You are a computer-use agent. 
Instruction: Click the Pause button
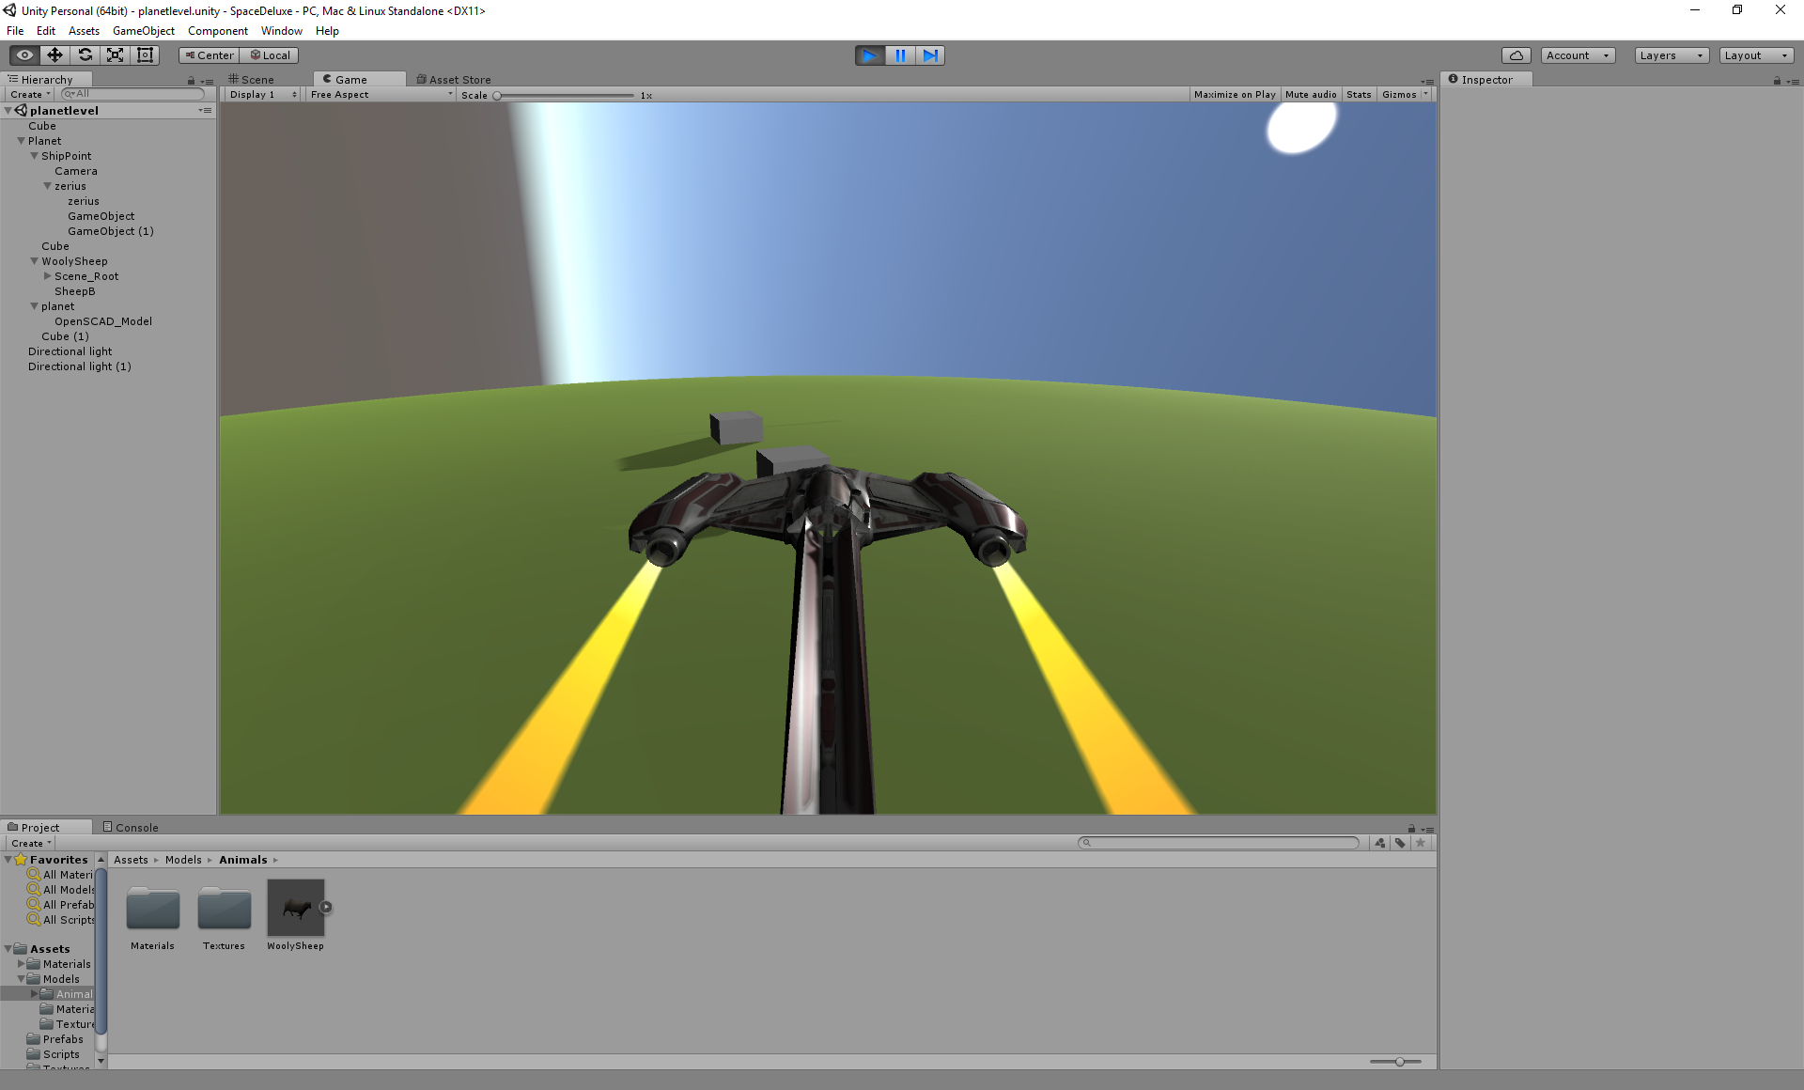click(900, 55)
